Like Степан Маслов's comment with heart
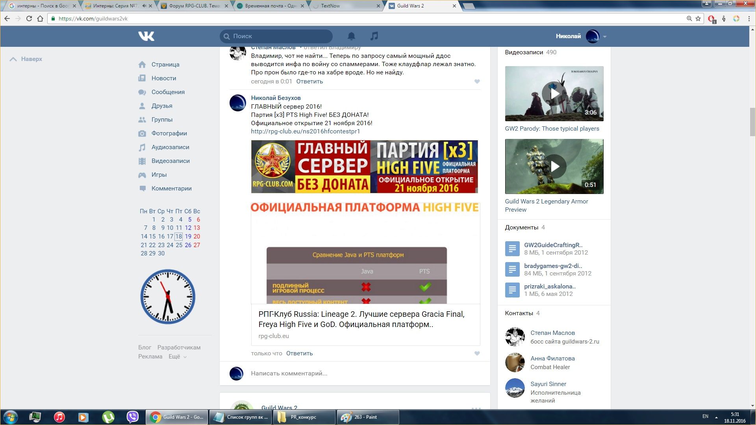756x425 pixels. tap(477, 81)
